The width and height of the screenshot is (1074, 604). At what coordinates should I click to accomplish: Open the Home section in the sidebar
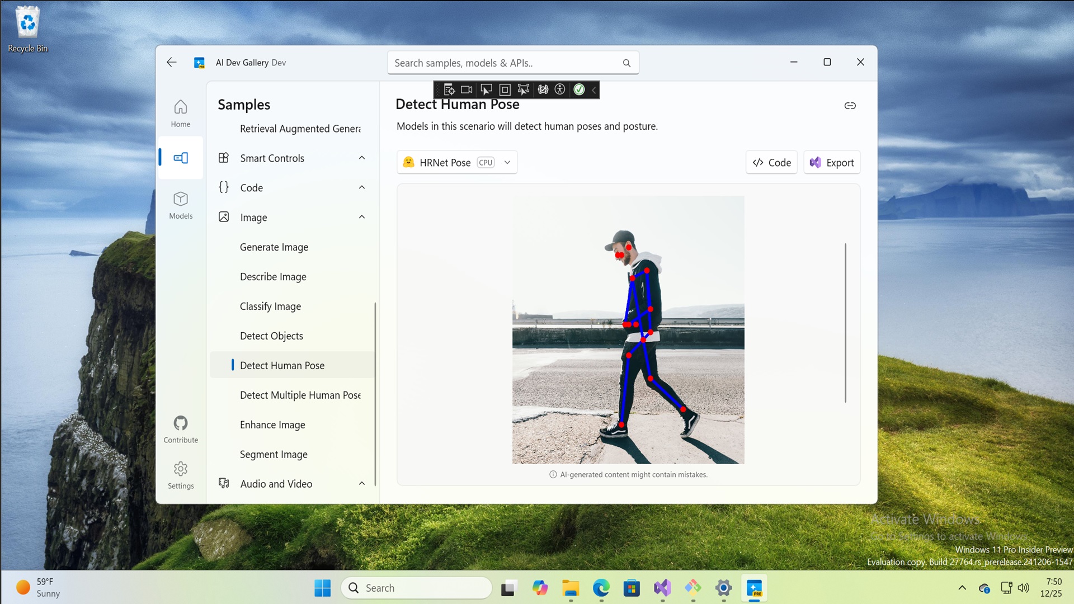tap(180, 112)
